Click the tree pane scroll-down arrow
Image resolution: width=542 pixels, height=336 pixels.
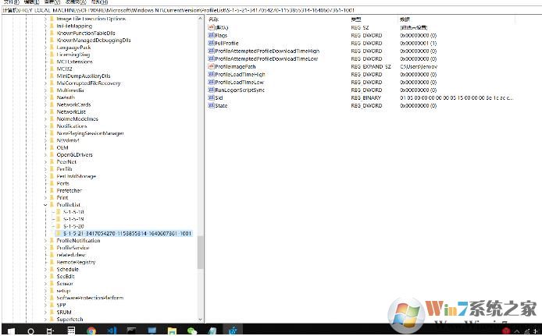[201, 320]
